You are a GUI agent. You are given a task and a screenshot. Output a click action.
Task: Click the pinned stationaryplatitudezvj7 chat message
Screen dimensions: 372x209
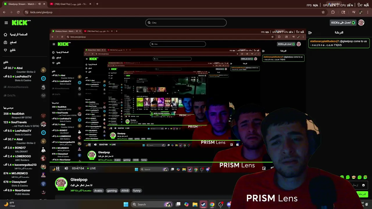click(x=339, y=43)
